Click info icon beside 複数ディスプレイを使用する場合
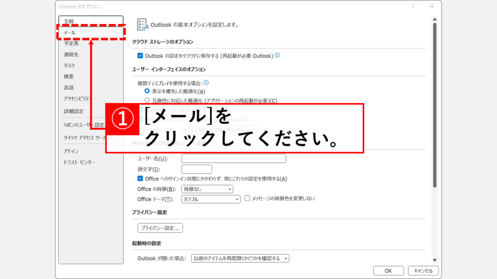497x279 pixels. (x=206, y=82)
